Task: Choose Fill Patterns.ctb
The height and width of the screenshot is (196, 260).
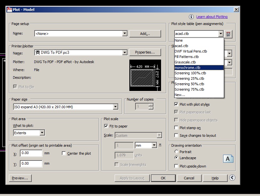Action: point(199,57)
